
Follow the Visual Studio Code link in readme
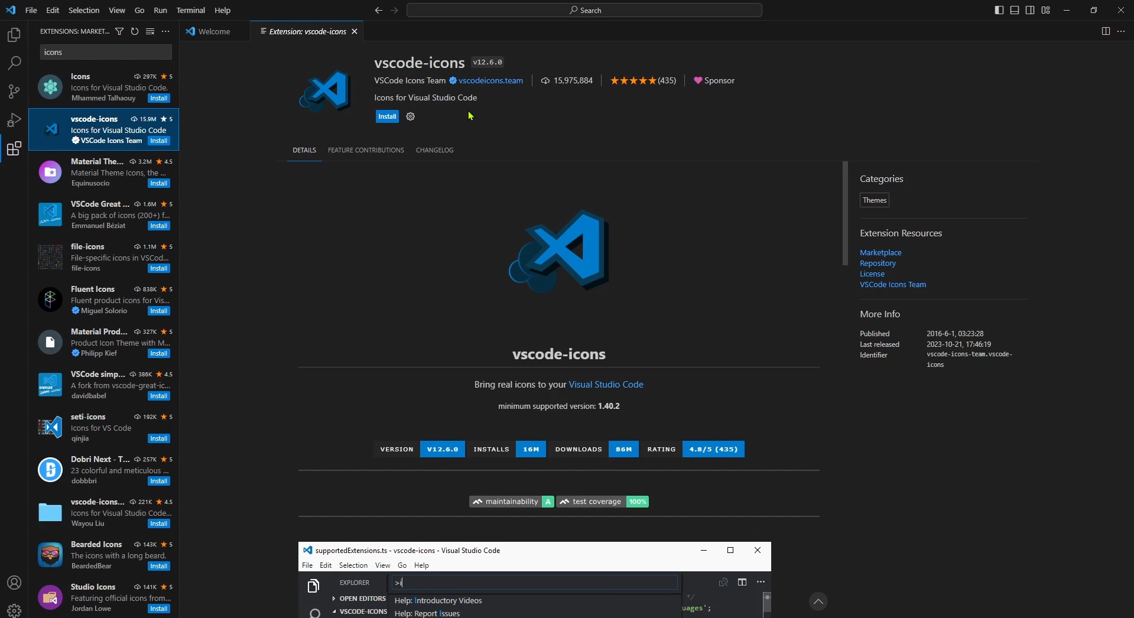(606, 385)
